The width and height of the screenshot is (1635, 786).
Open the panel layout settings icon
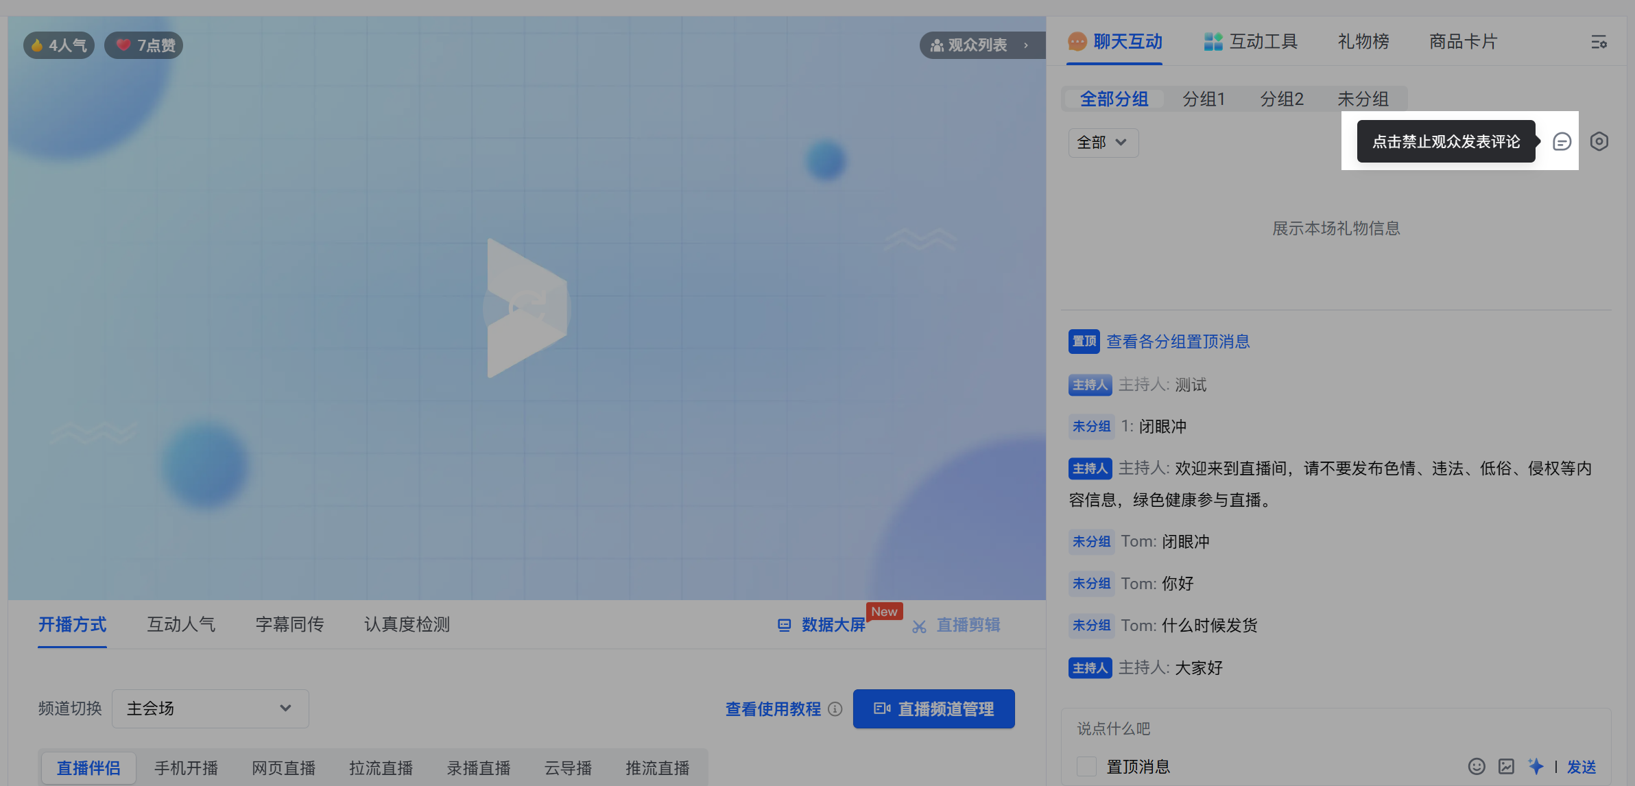pos(1599,42)
